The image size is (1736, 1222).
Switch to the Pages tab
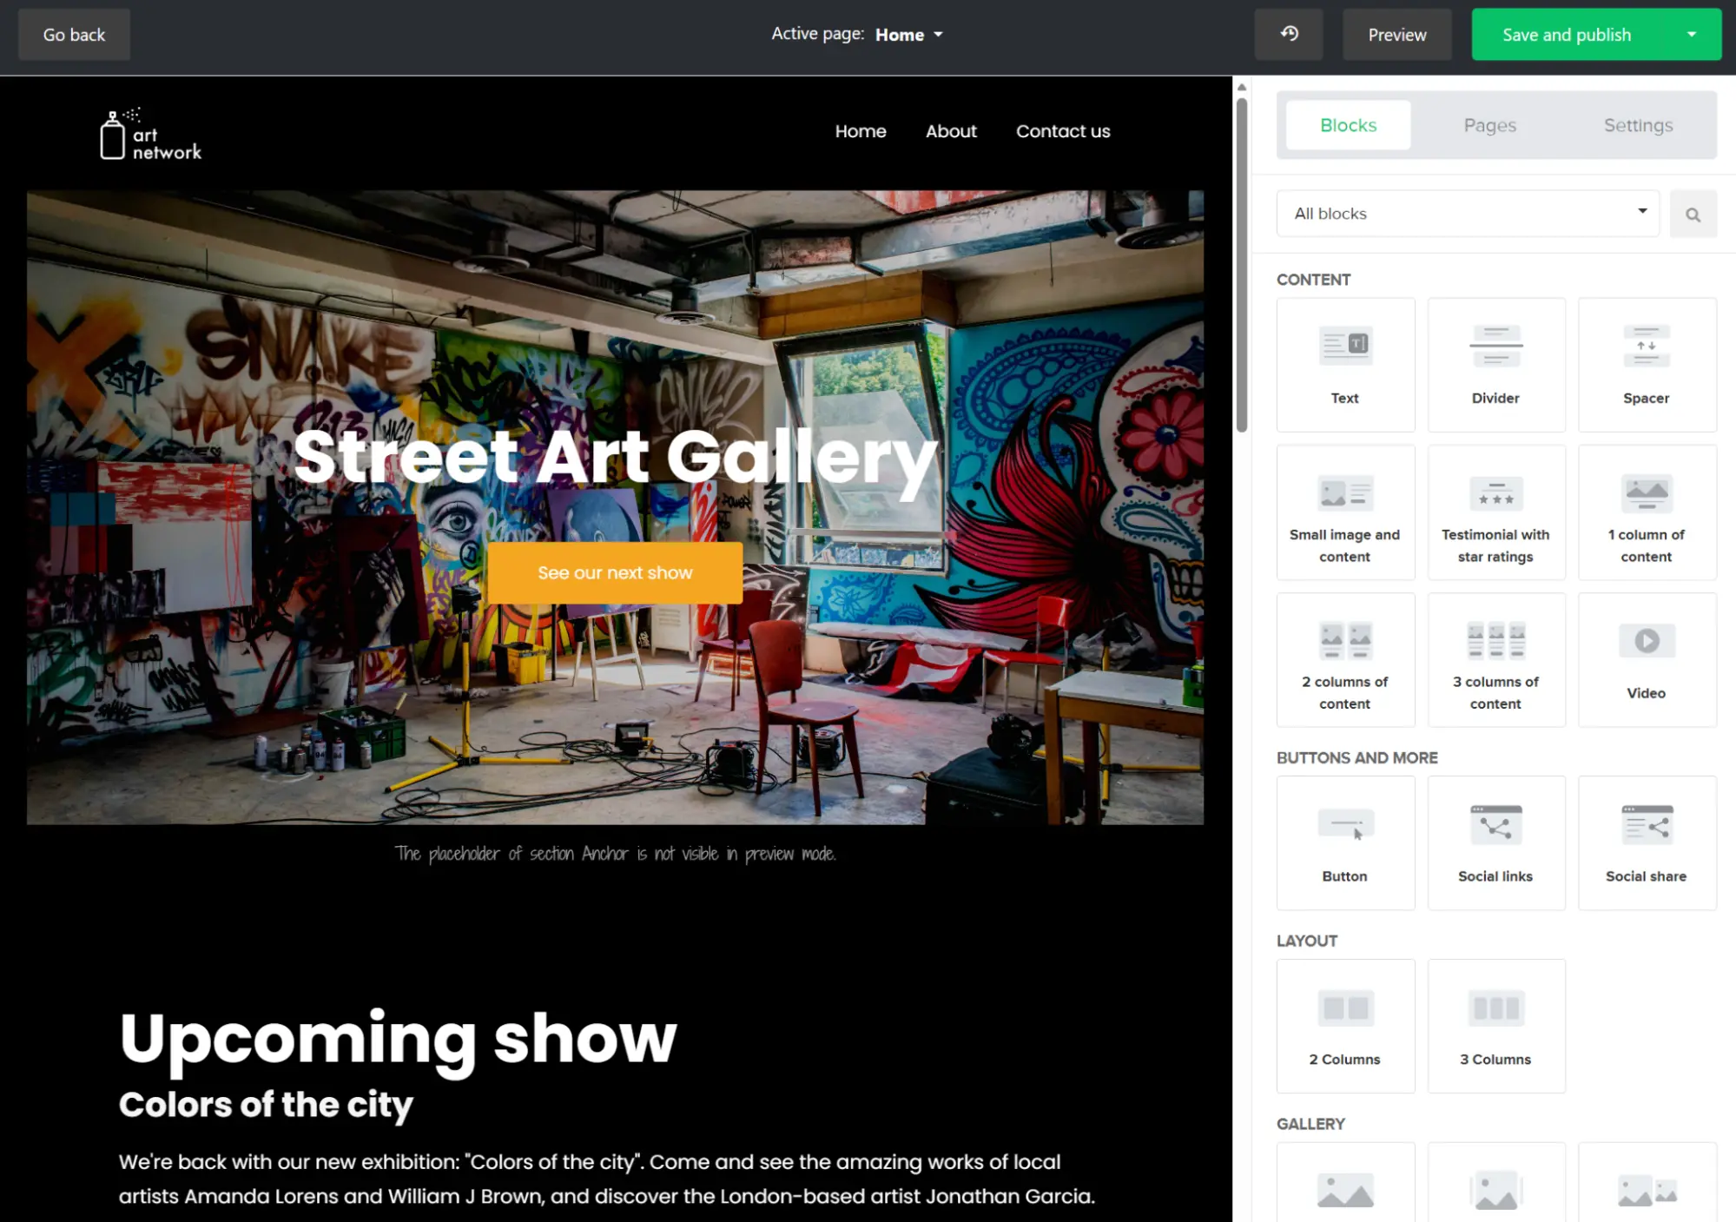pos(1489,125)
